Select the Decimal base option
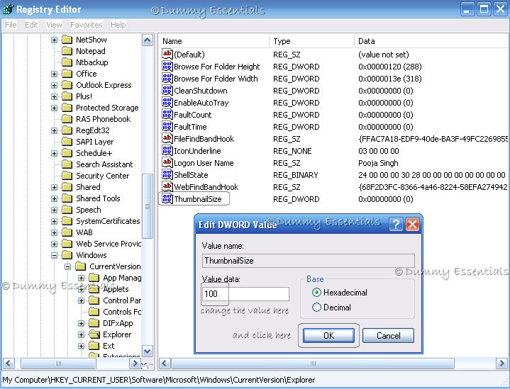 point(331,307)
